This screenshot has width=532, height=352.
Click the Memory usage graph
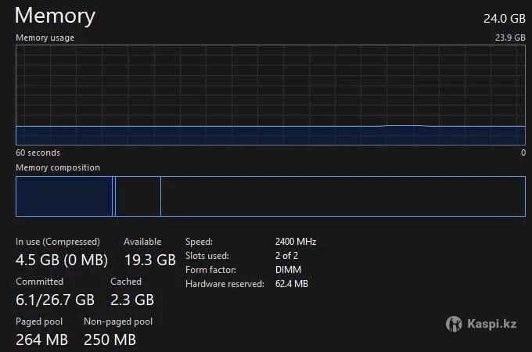tap(270, 95)
